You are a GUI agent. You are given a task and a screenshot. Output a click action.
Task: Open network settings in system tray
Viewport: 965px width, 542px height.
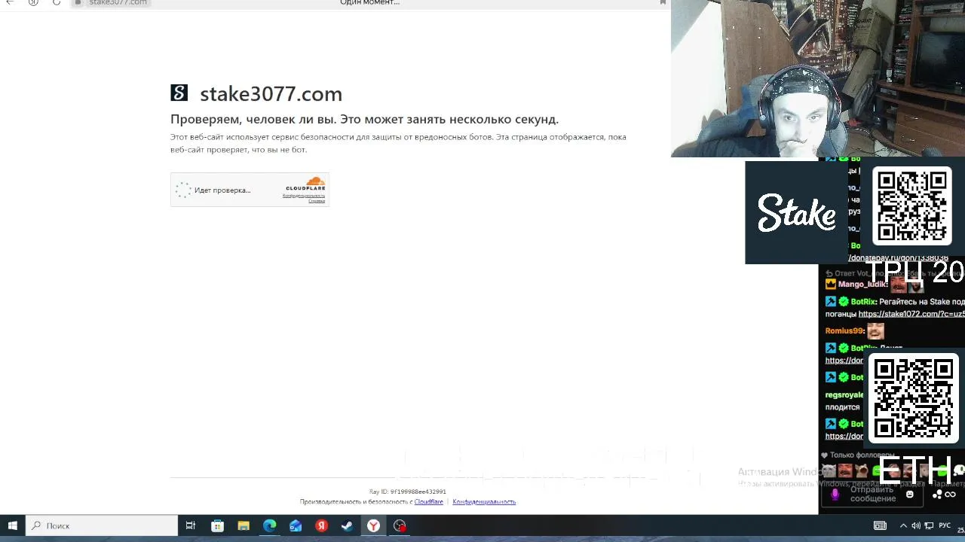[930, 525]
